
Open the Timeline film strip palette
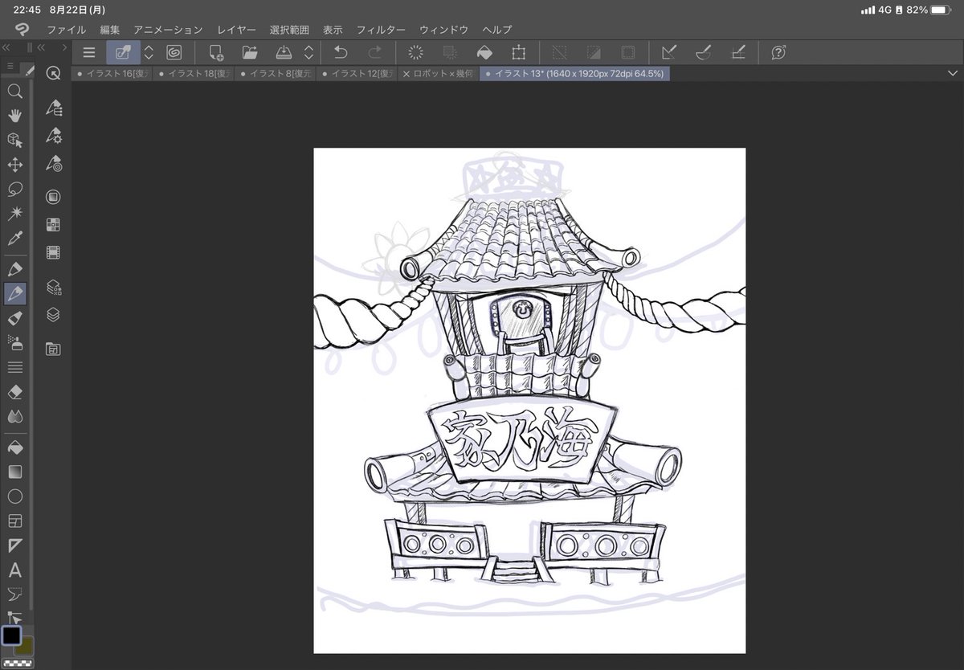point(53,253)
